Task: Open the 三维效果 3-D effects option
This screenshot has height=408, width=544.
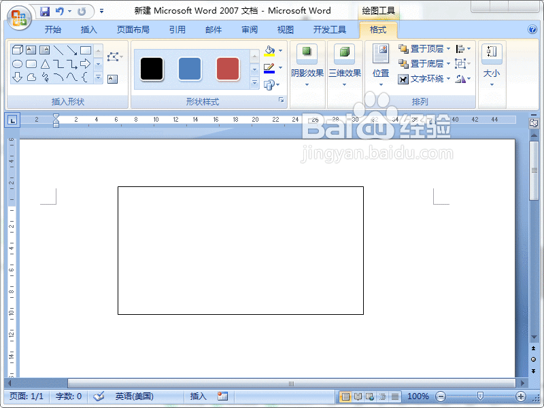Action: click(x=345, y=65)
